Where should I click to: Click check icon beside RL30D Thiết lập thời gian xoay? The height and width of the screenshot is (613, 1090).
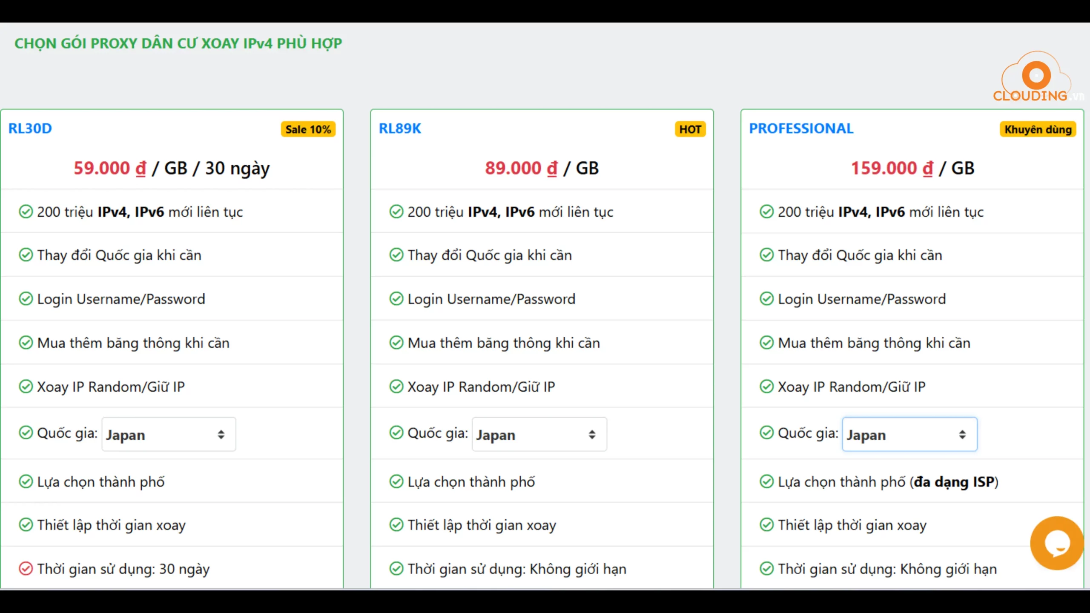tap(26, 525)
